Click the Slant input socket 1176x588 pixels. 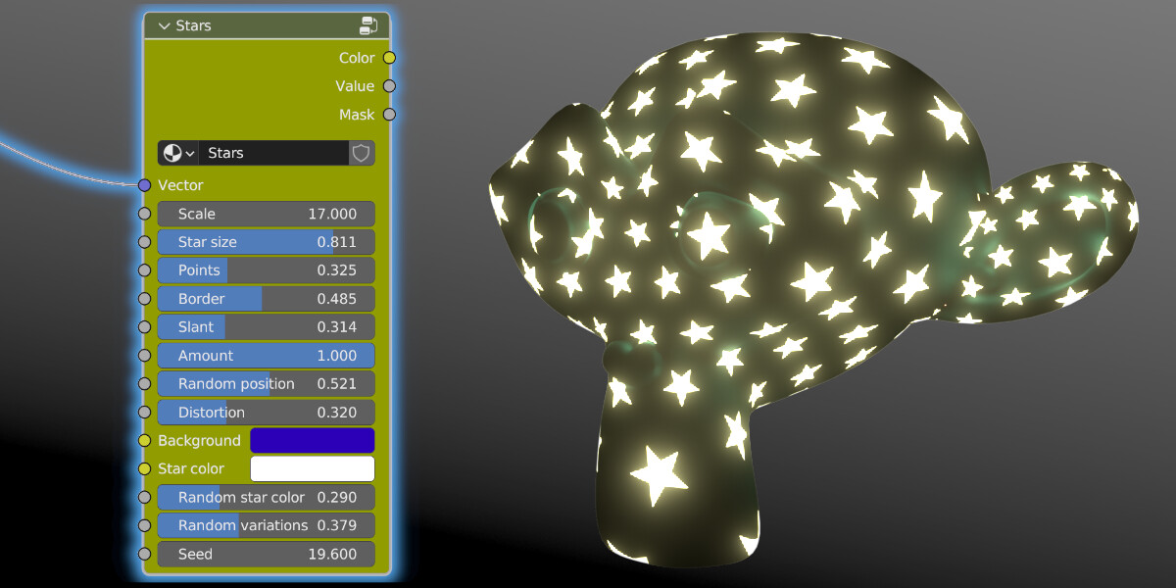point(145,327)
